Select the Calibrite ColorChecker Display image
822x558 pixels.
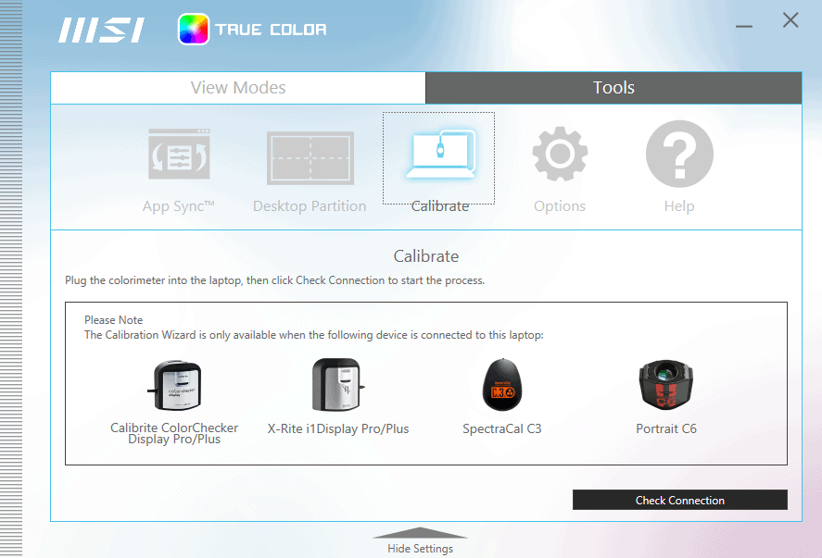pyautogui.click(x=174, y=385)
